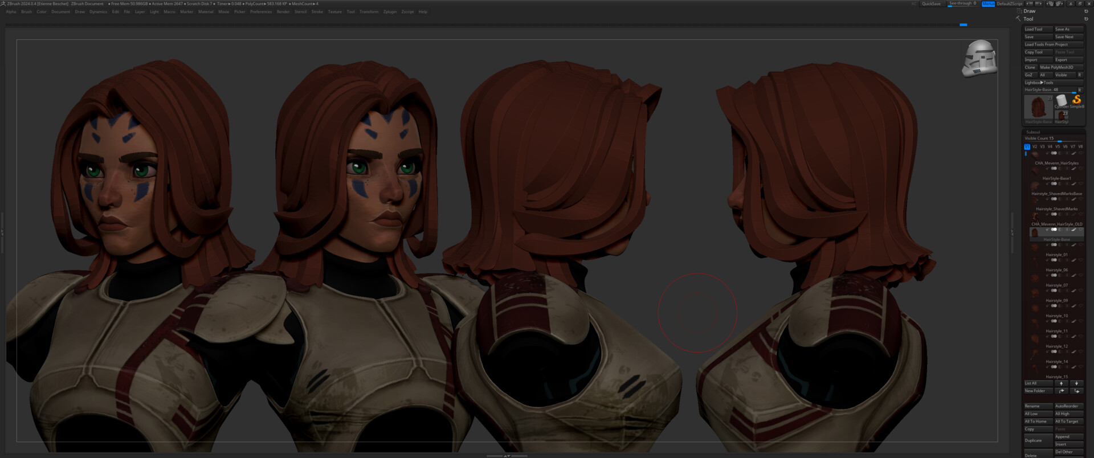Adjust the HairStyle-Base item slider

[1050, 90]
